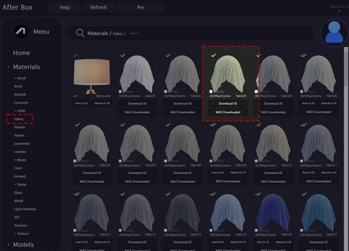Click the After Box logo icon beside Menu

[x=21, y=31]
